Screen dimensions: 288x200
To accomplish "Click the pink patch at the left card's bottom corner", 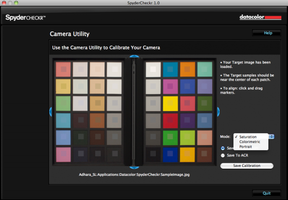I will pos(63,155).
